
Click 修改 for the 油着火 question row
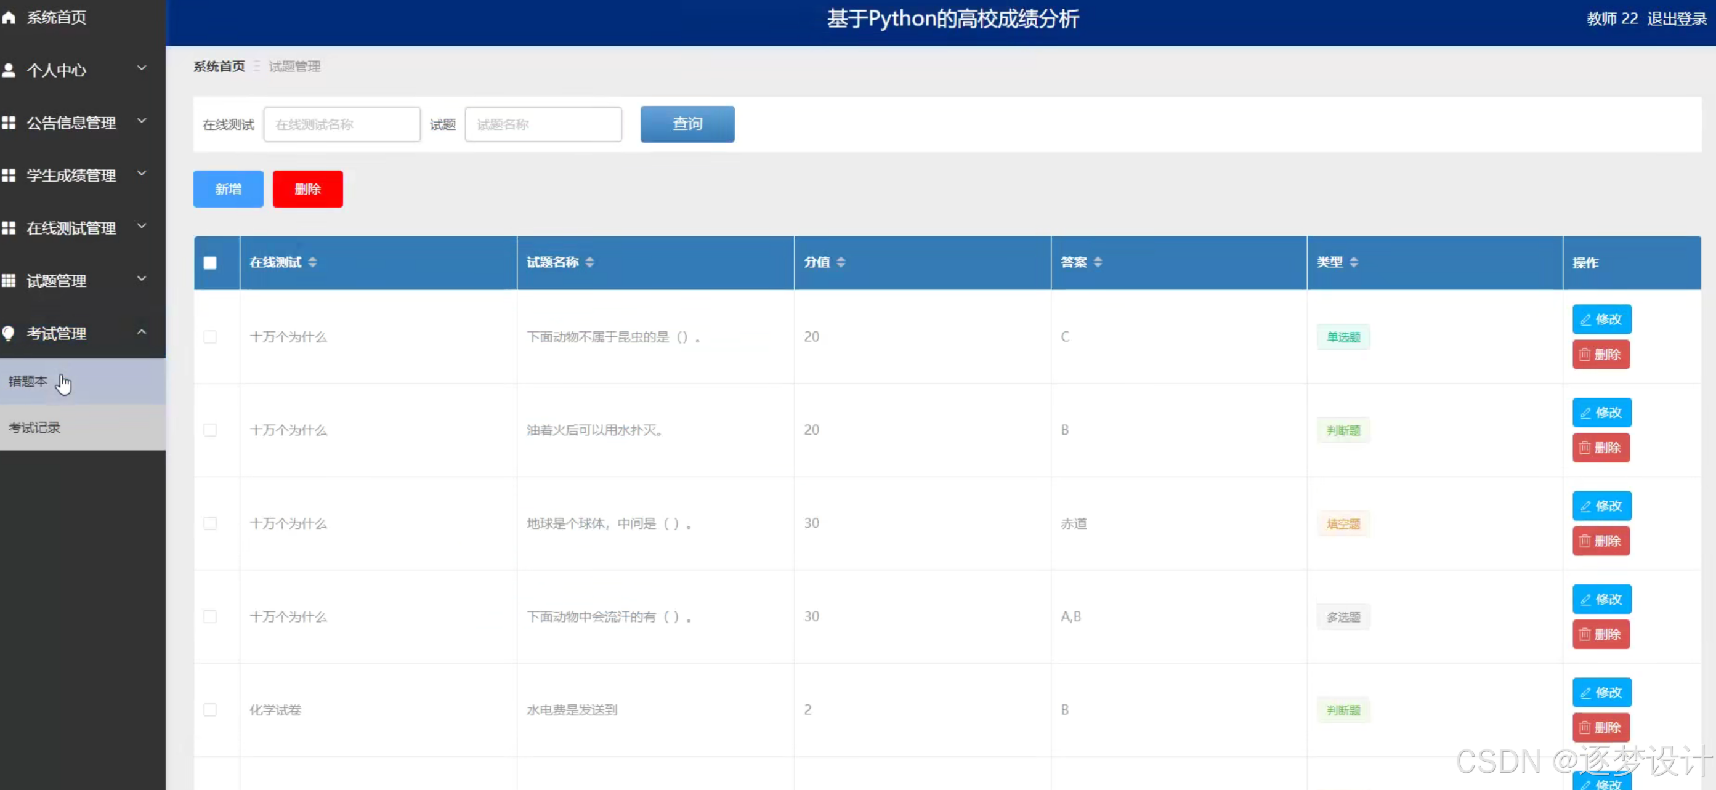tap(1602, 413)
